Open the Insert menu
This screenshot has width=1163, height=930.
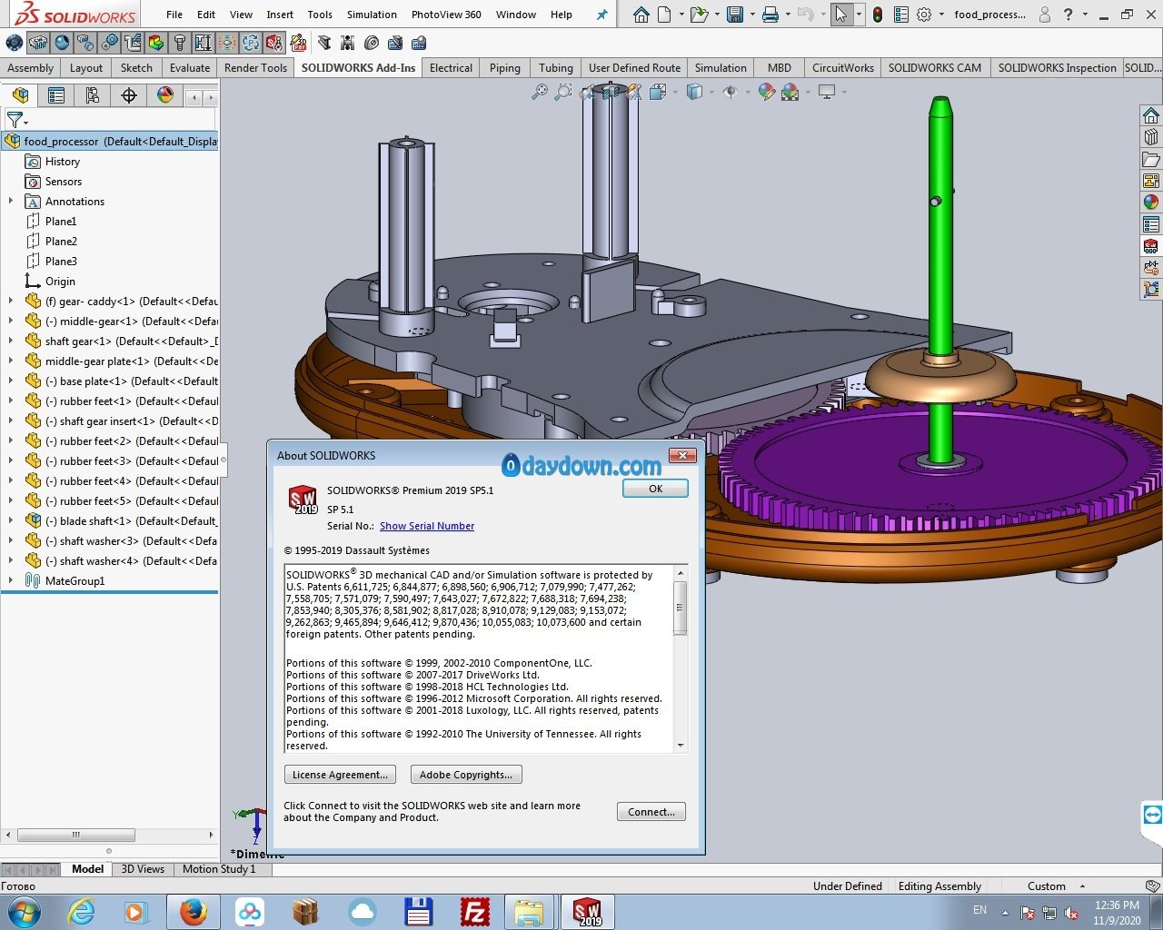coord(280,15)
